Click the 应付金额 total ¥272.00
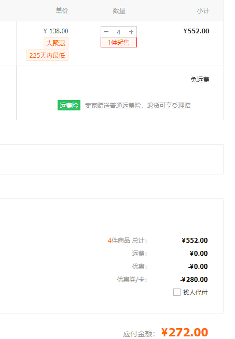235x339 pixels. pos(185,332)
